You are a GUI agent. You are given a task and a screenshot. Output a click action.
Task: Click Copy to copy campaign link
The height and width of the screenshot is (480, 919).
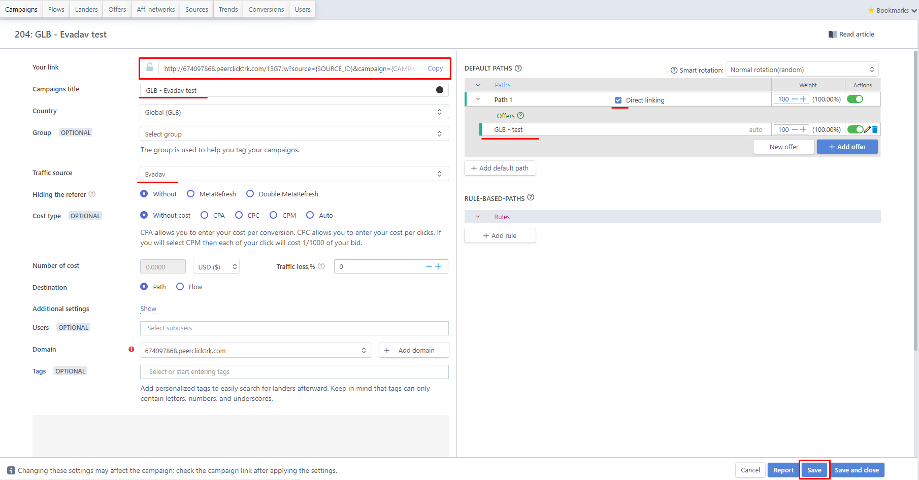[x=435, y=68]
